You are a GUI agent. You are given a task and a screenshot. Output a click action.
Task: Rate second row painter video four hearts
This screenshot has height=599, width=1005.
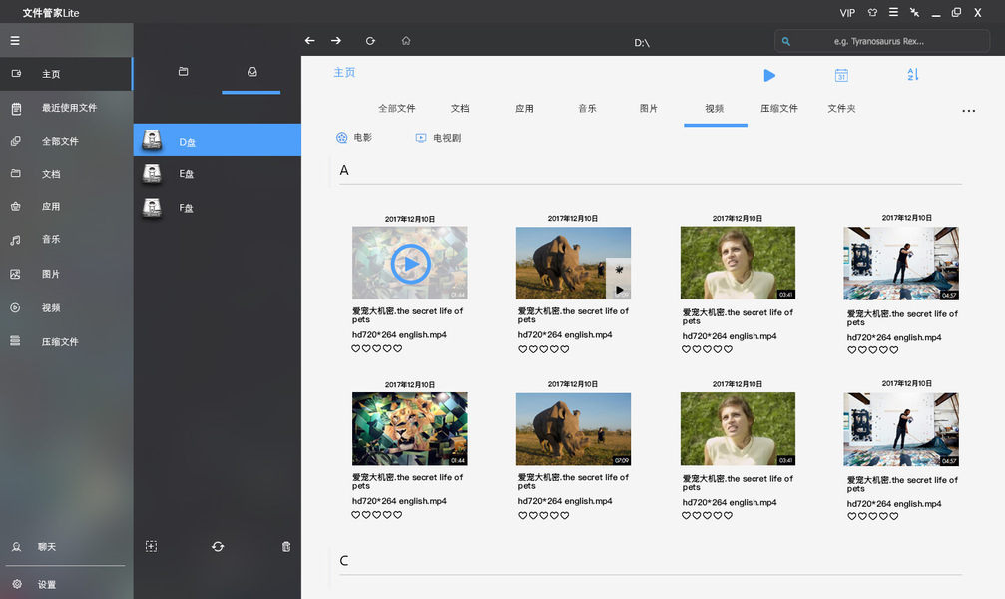(x=883, y=516)
